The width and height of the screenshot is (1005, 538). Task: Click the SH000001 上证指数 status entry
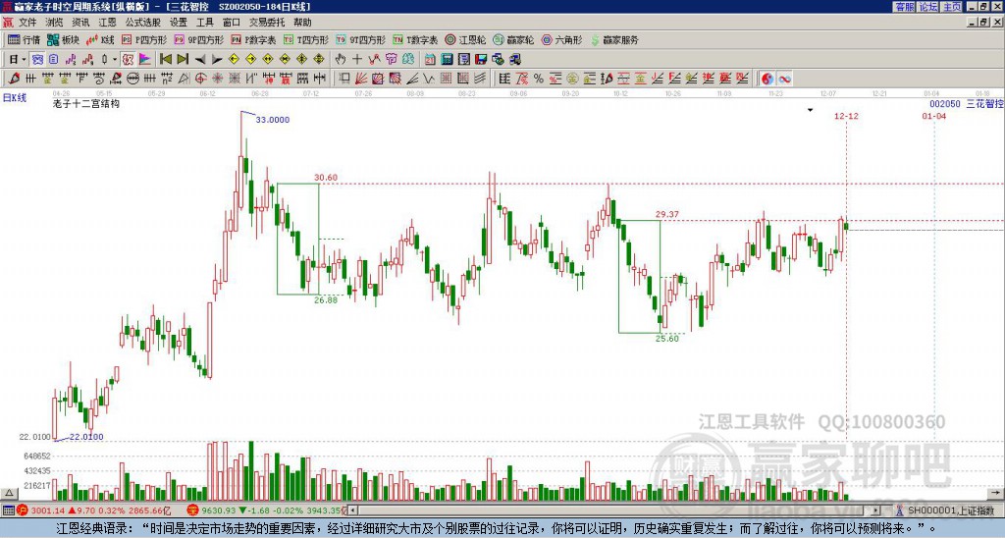[x=950, y=511]
